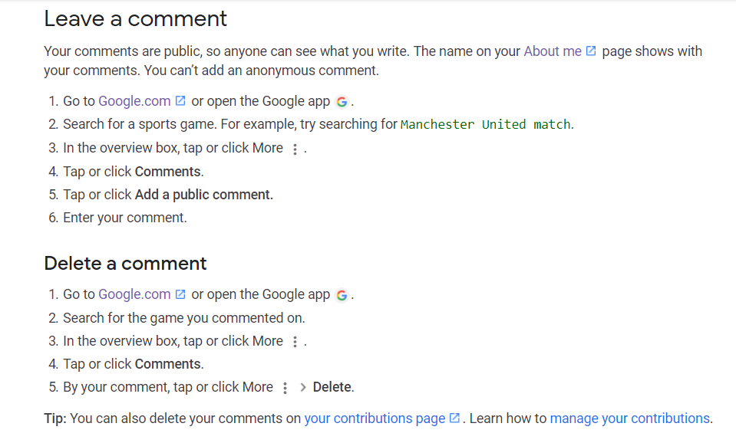Viewport: 736px width, 443px height.
Task: Click external-link icon beside About me
Action: click(x=591, y=51)
